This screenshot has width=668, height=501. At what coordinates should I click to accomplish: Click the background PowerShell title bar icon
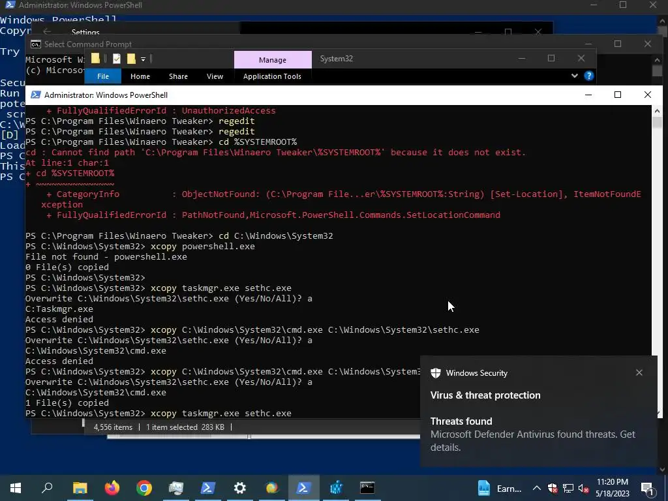click(10, 5)
